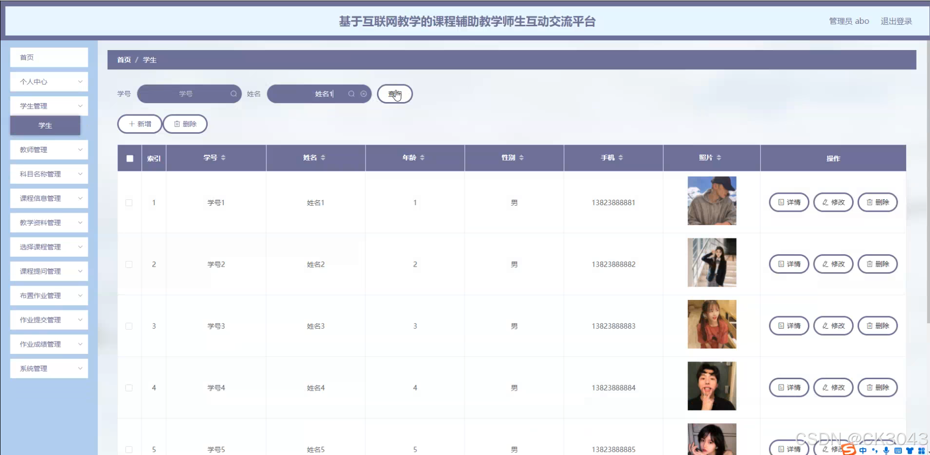Screen dimensions: 930x455
Task: Click 修改 for 学号3 row
Action: [833, 326]
